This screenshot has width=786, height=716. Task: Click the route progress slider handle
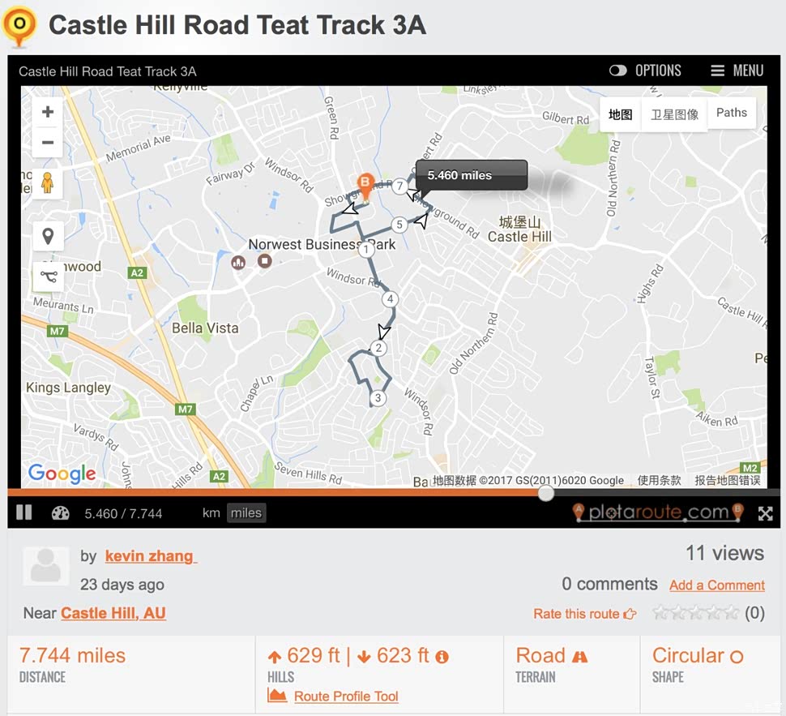[547, 492]
